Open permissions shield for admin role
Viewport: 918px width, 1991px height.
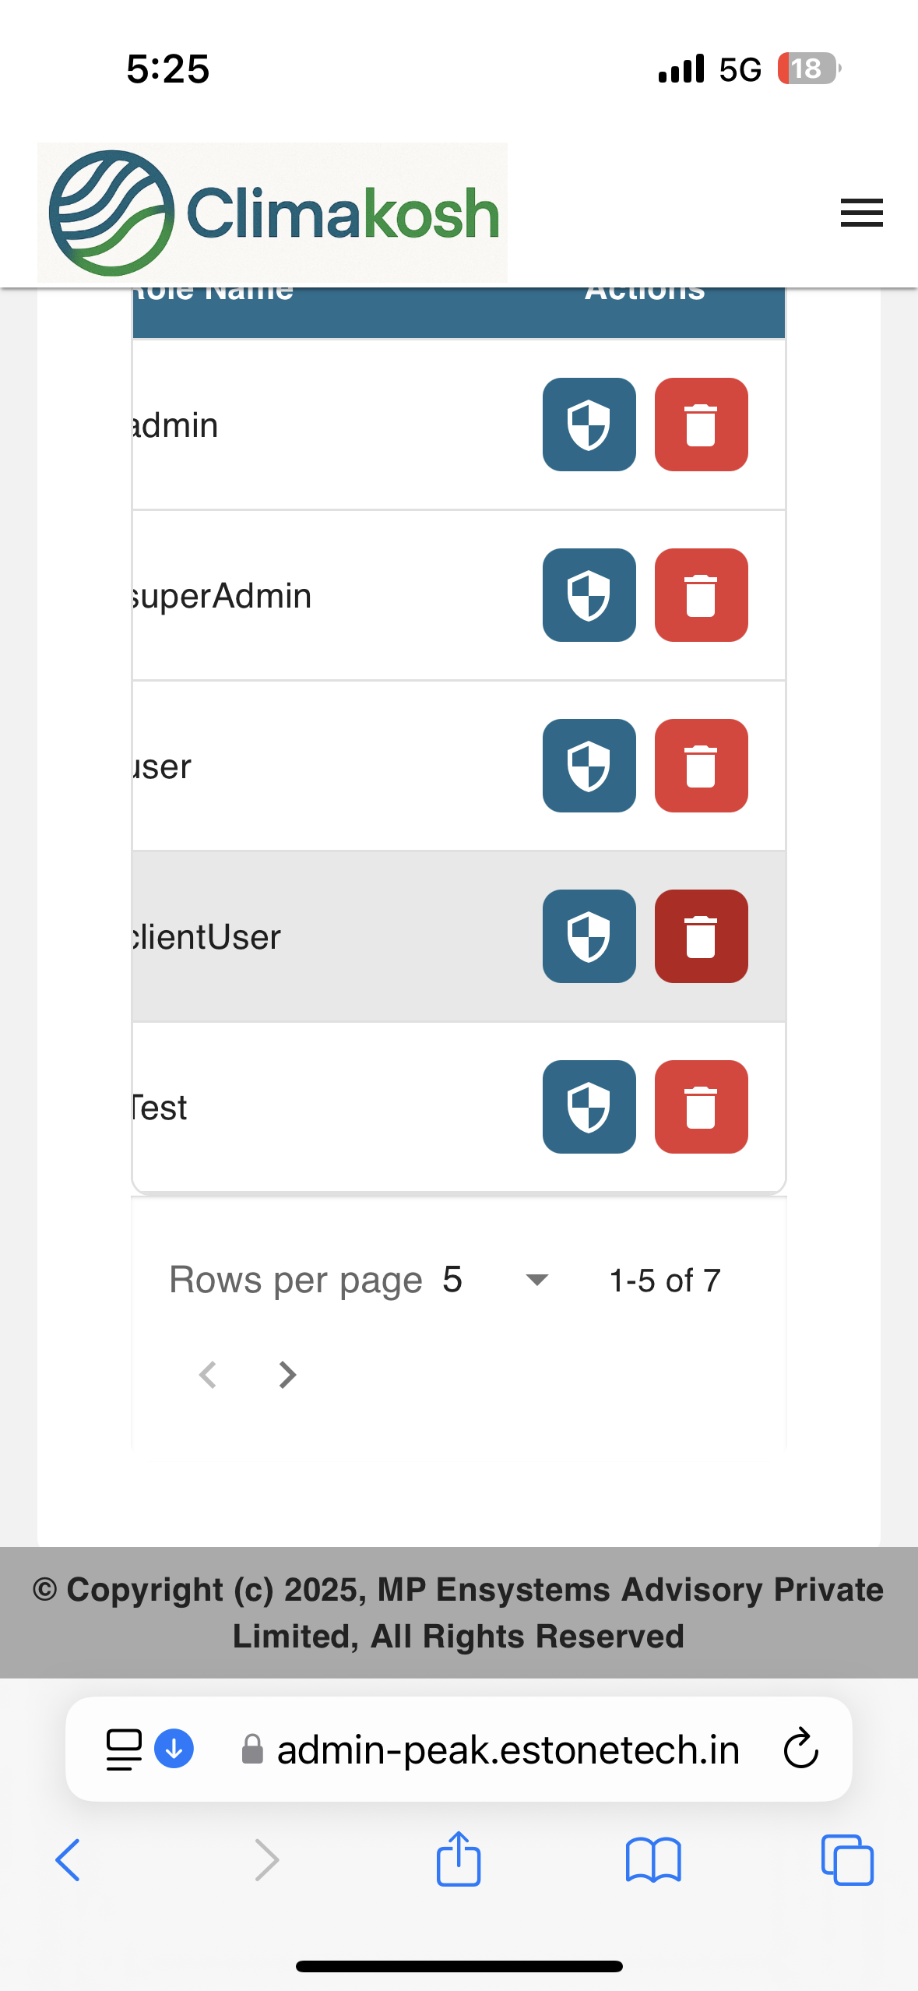pyautogui.click(x=589, y=425)
